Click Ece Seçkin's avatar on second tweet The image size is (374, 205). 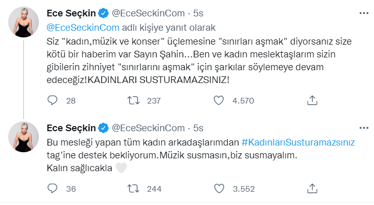[22, 138]
